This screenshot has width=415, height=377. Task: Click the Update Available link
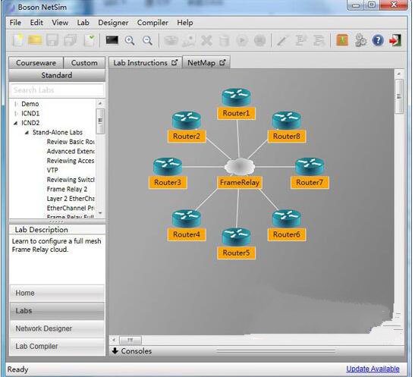point(373,369)
